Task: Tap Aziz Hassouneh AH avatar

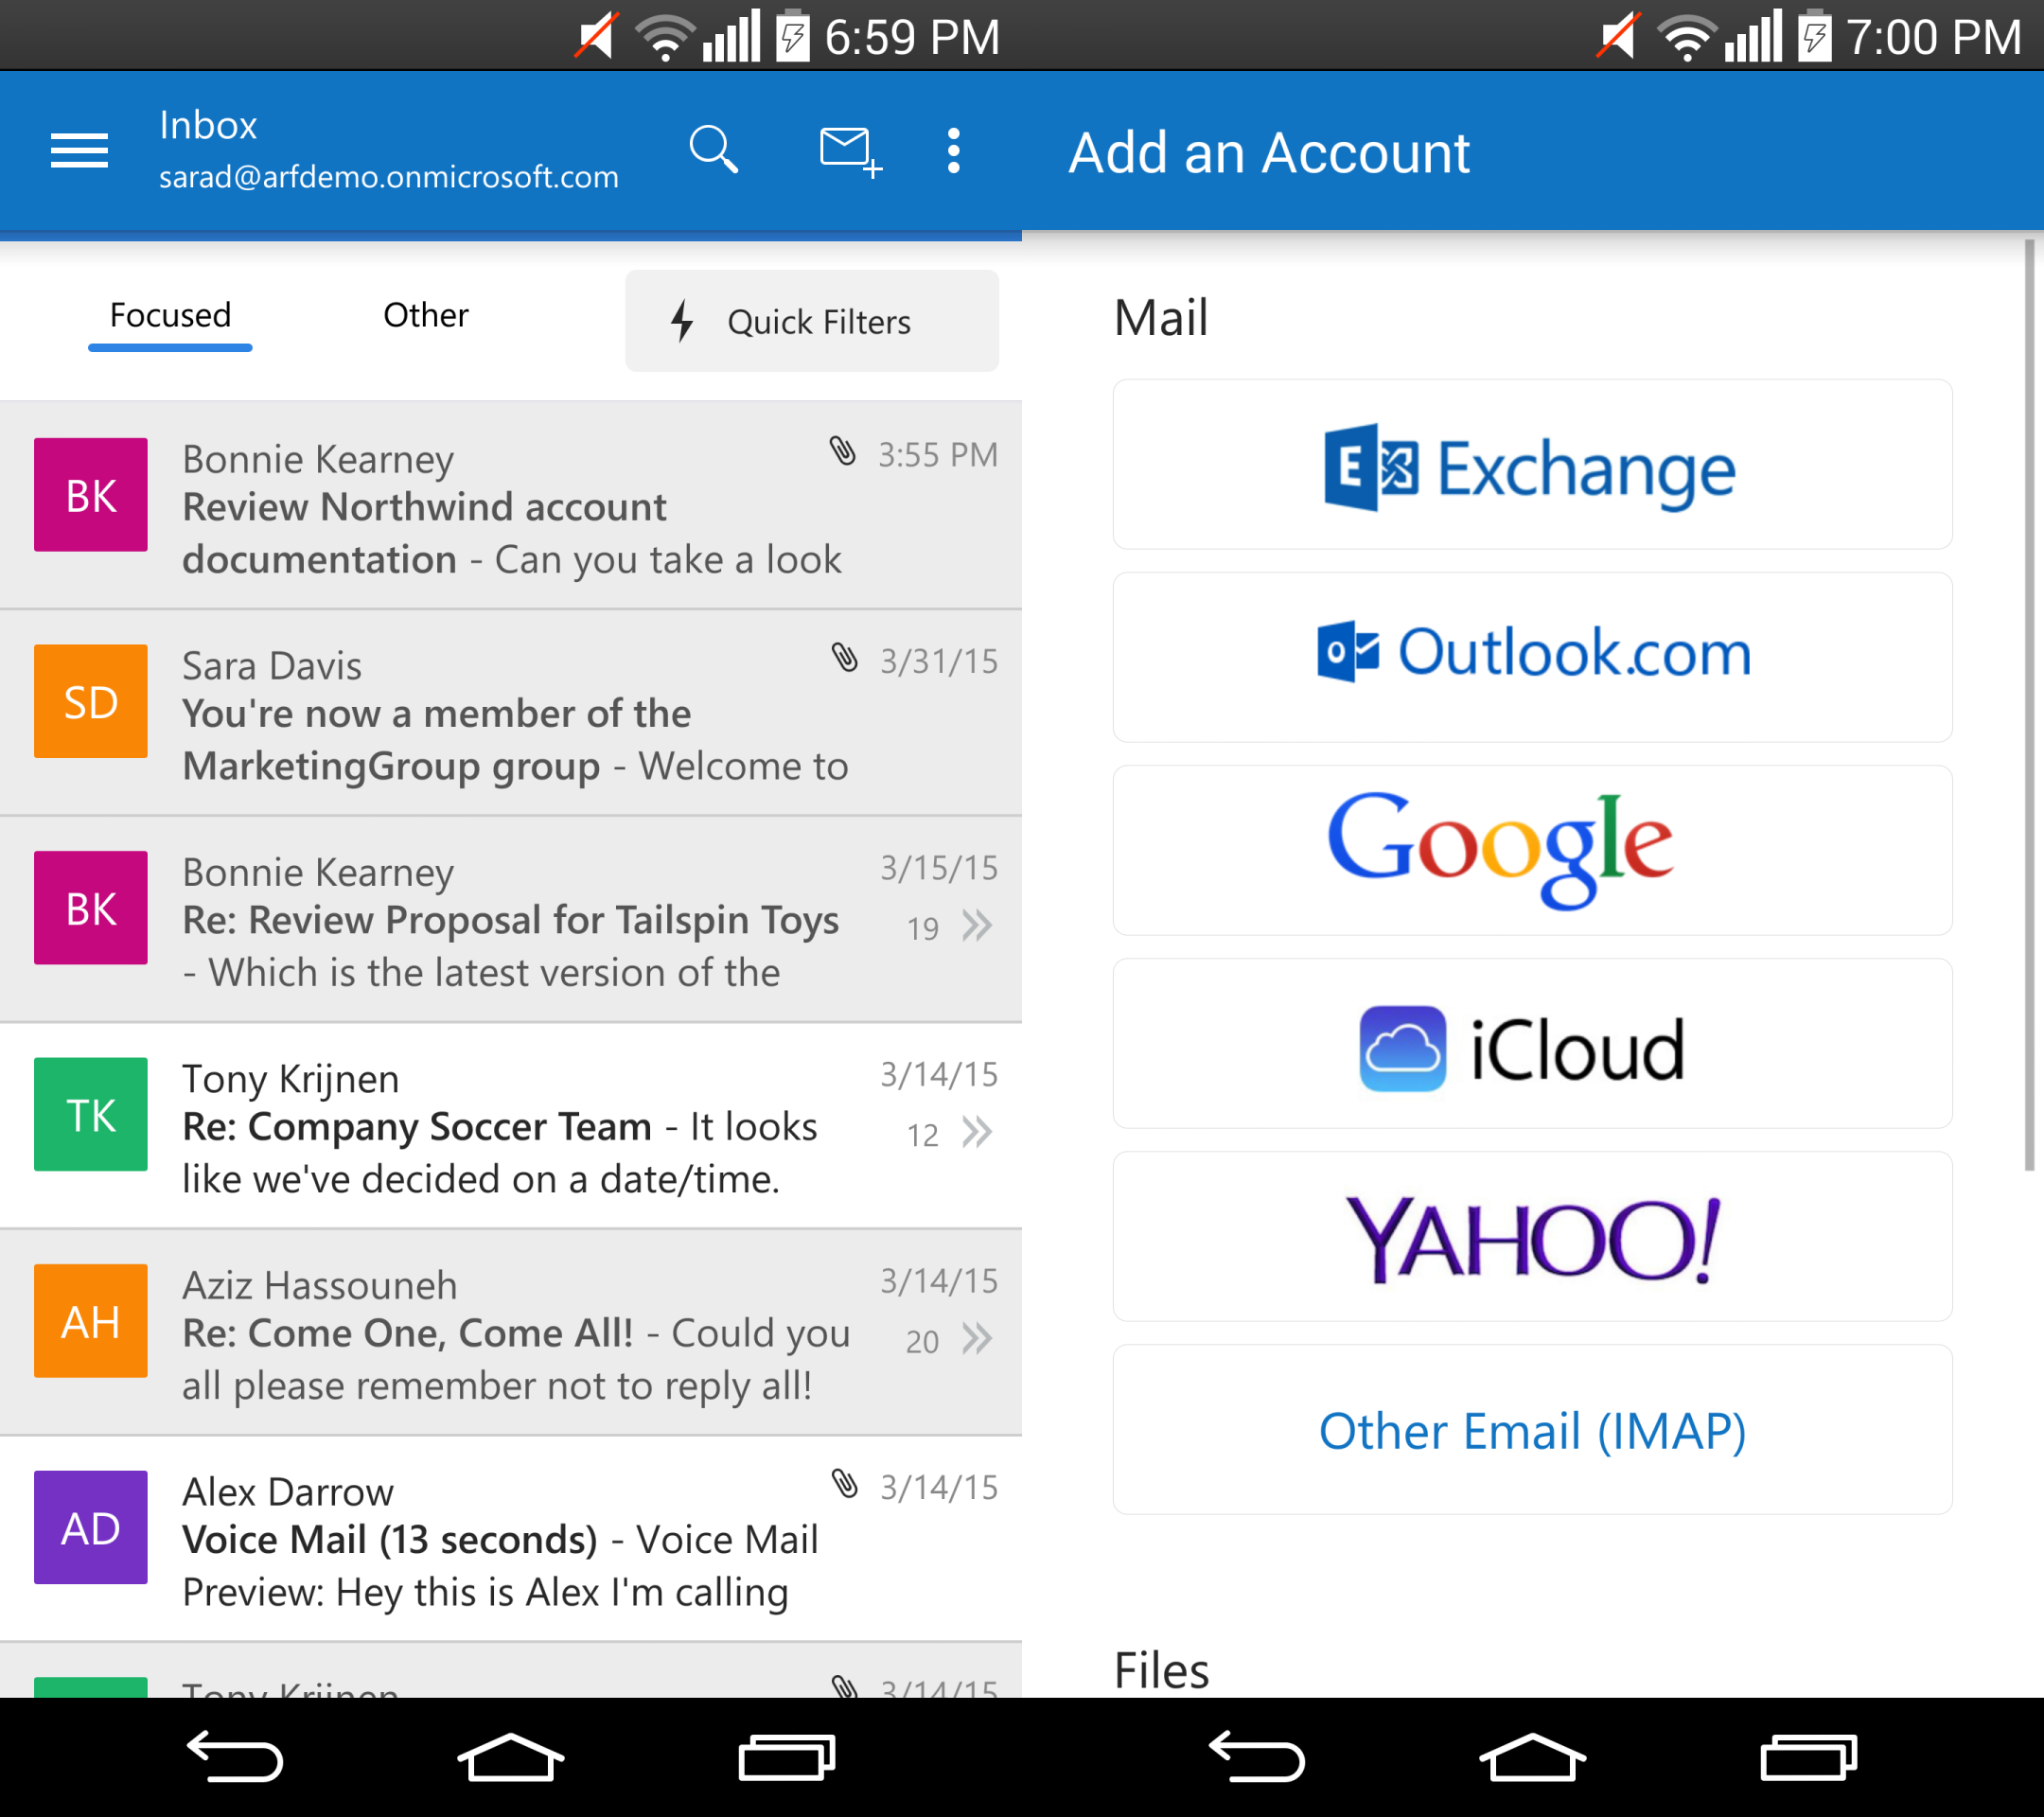Action: click(91, 1321)
